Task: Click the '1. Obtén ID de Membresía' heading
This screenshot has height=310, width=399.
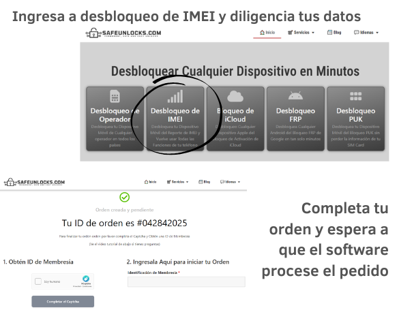Action: [x=38, y=262]
